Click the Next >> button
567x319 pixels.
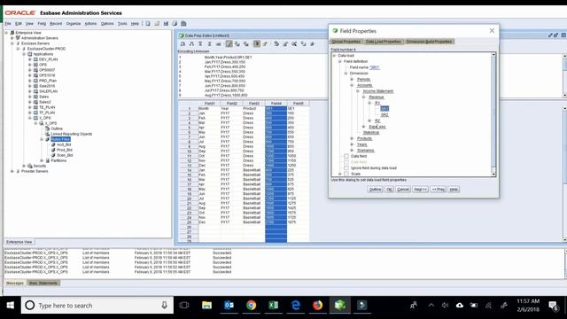coord(420,190)
